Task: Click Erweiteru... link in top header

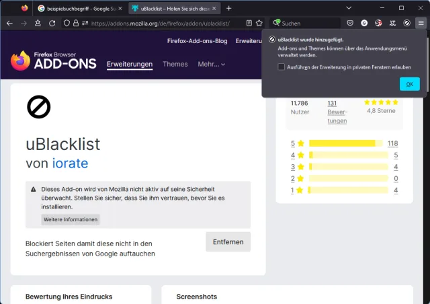Action: click(249, 41)
